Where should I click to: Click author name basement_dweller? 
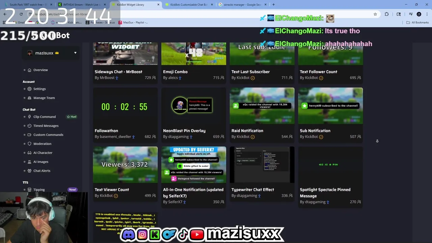click(x=115, y=137)
